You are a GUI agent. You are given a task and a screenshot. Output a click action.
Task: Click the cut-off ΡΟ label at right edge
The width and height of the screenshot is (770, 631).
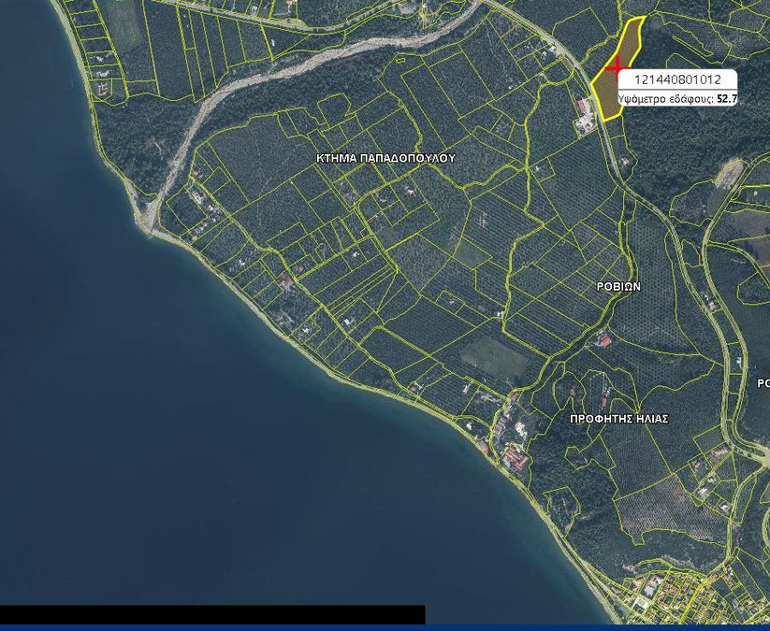763,383
